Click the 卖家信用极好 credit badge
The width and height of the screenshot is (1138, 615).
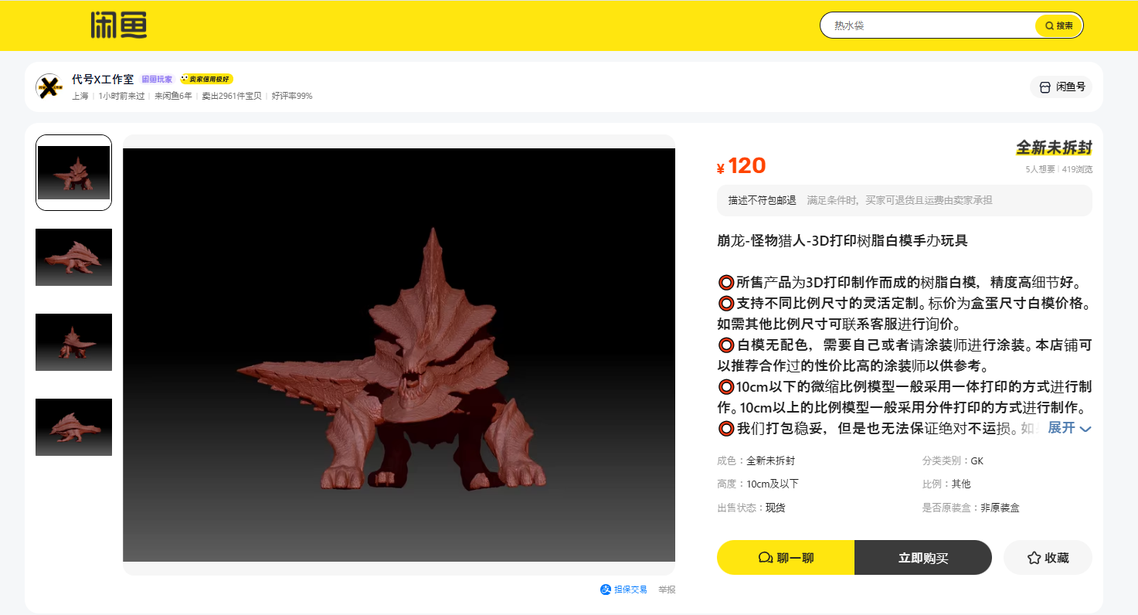tap(206, 80)
